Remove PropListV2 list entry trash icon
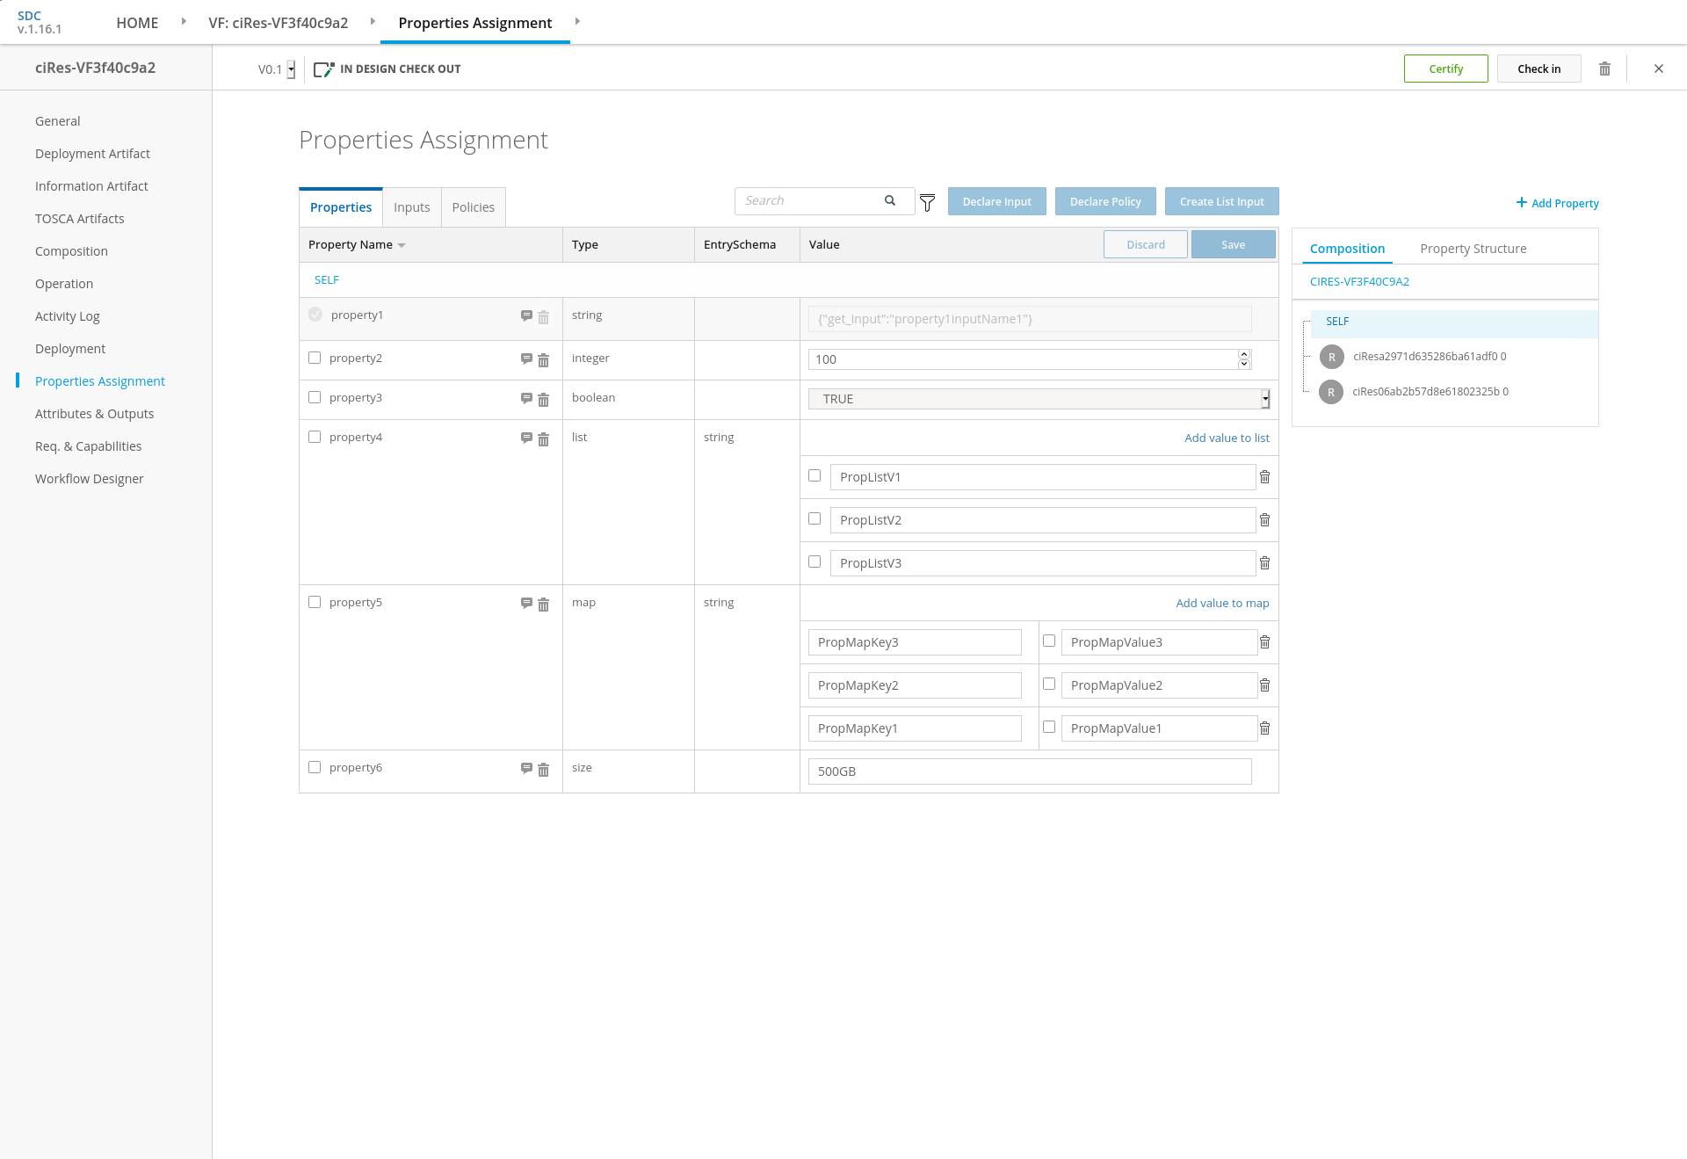Image resolution: width=1687 pixels, height=1159 pixels. pyautogui.click(x=1264, y=520)
